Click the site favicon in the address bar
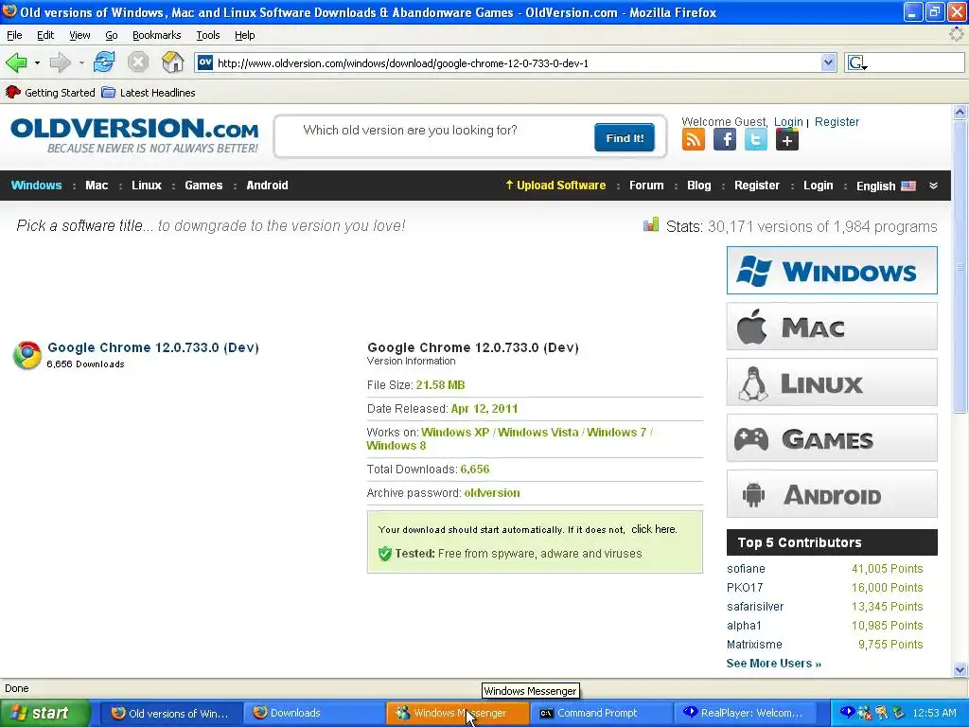The width and height of the screenshot is (969, 727). coord(205,62)
